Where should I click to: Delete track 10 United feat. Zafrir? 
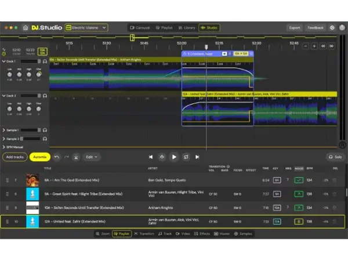335,222
